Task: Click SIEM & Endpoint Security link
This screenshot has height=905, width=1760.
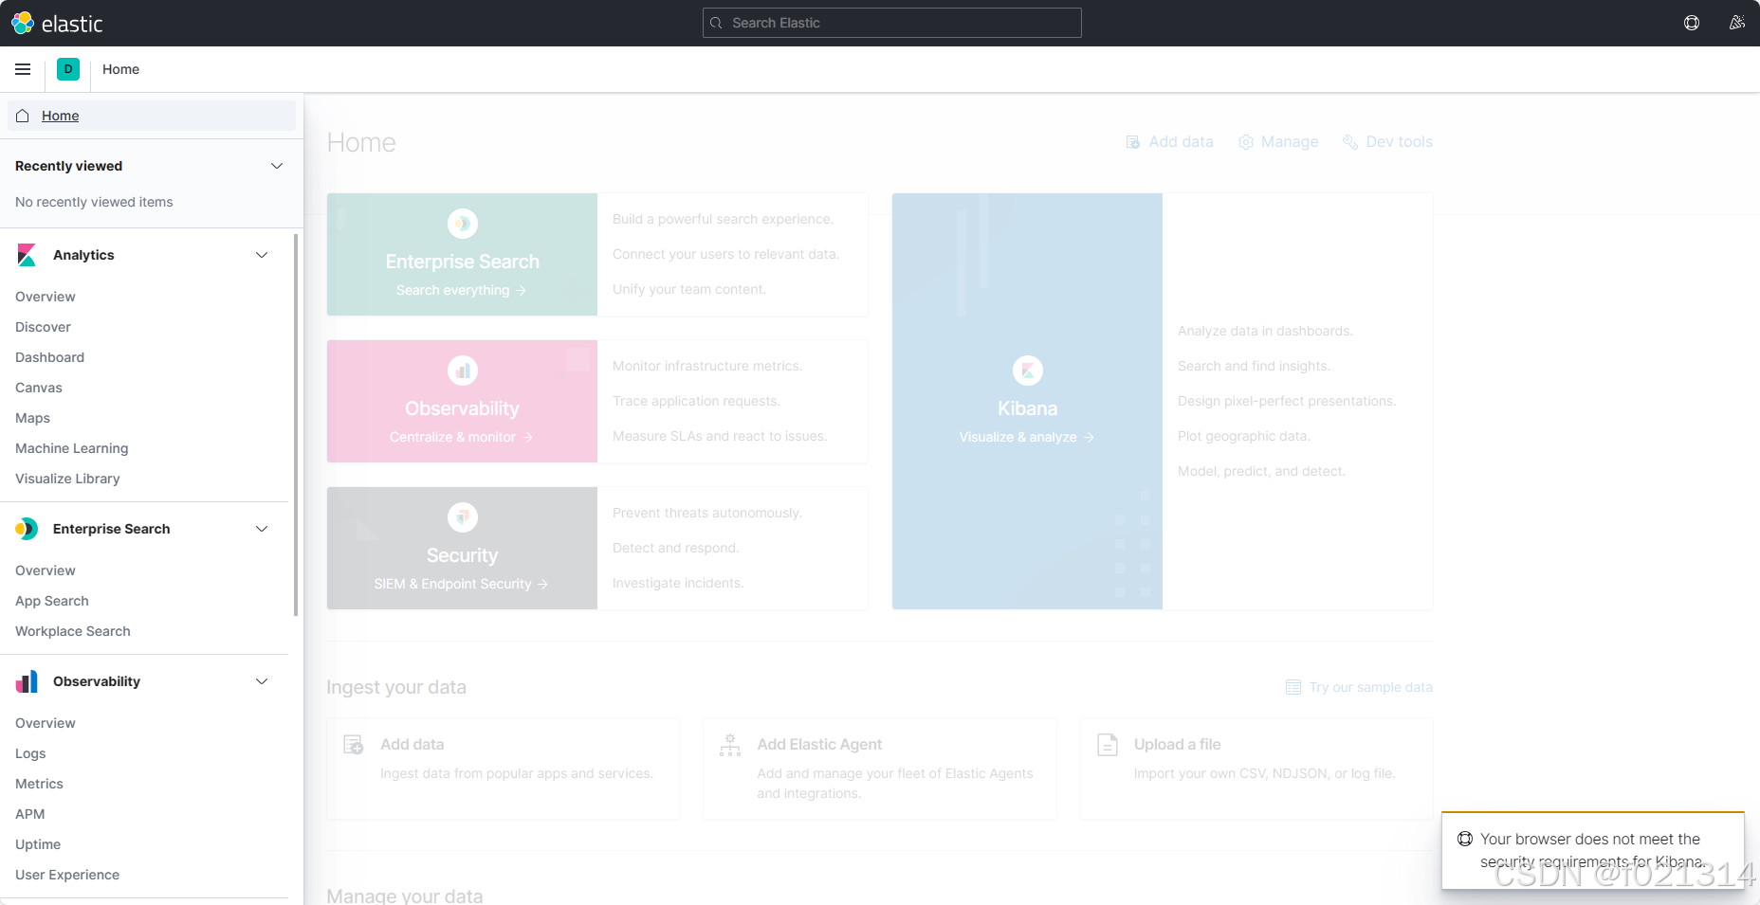Action: (x=461, y=584)
